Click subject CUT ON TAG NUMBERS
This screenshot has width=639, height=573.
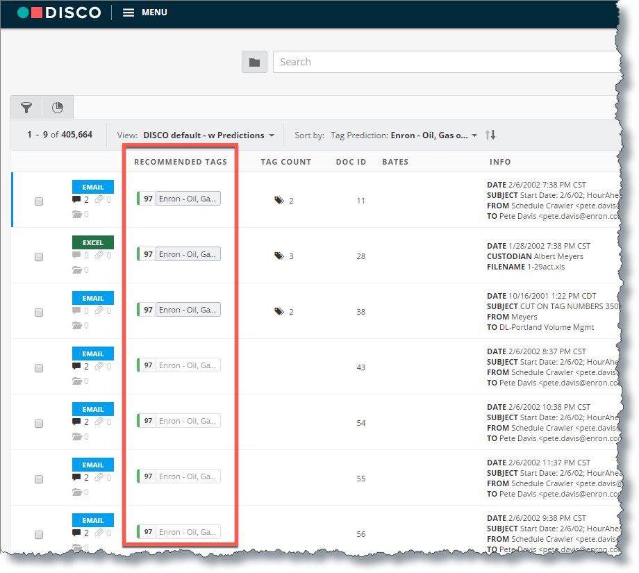[569, 306]
